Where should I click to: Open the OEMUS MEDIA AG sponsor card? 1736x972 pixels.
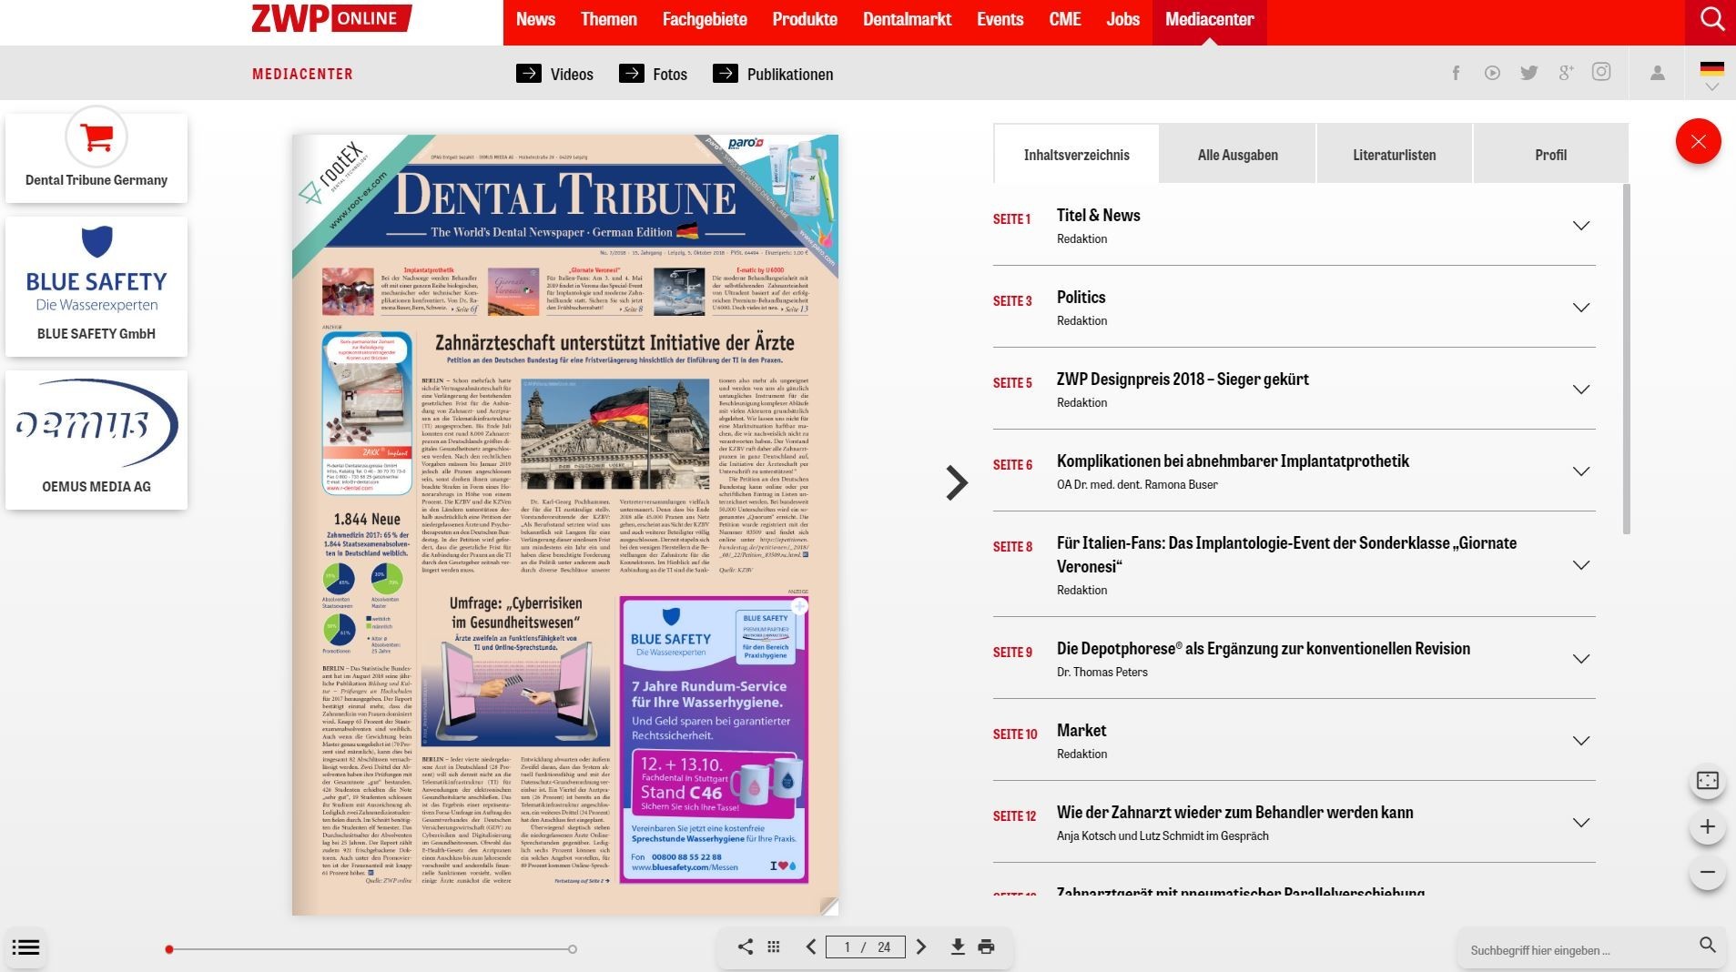click(x=96, y=440)
